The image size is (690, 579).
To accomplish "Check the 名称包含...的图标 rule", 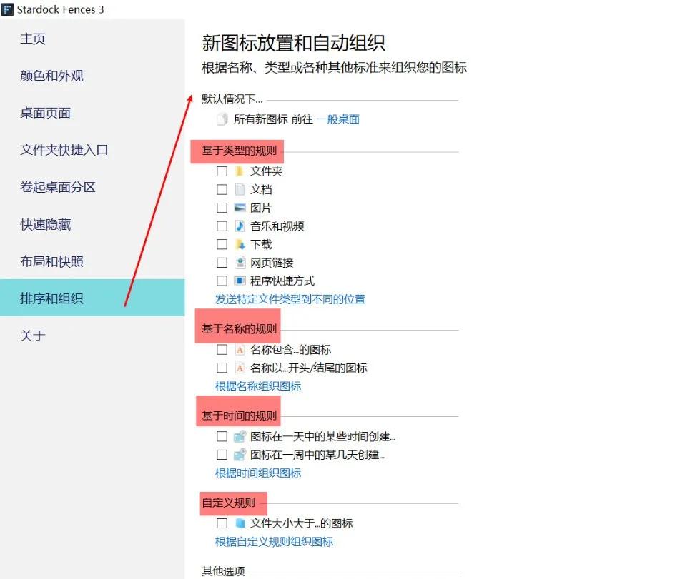I will (x=222, y=349).
